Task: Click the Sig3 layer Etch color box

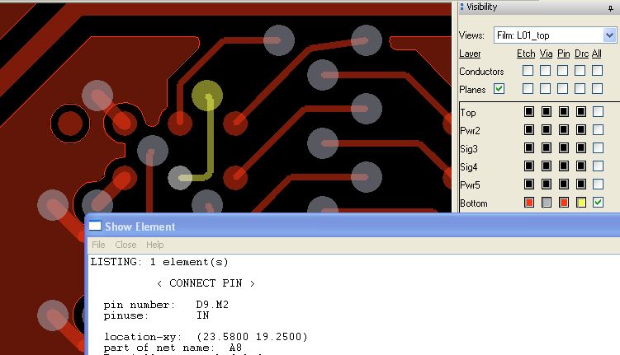Action: [529, 148]
